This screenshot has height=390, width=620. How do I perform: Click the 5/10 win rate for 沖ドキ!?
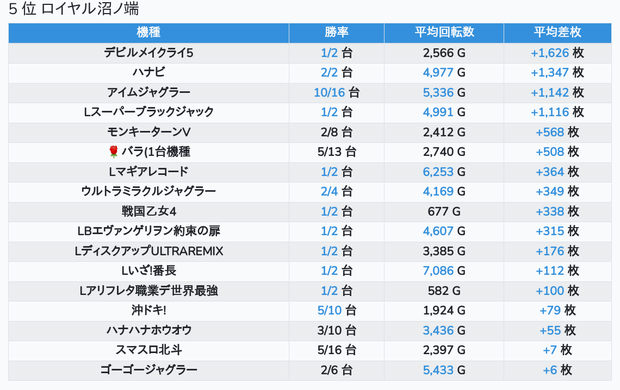coord(330,310)
